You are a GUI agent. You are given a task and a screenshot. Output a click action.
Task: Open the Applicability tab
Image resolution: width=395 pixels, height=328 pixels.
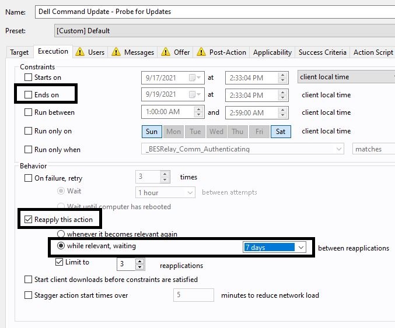272,52
